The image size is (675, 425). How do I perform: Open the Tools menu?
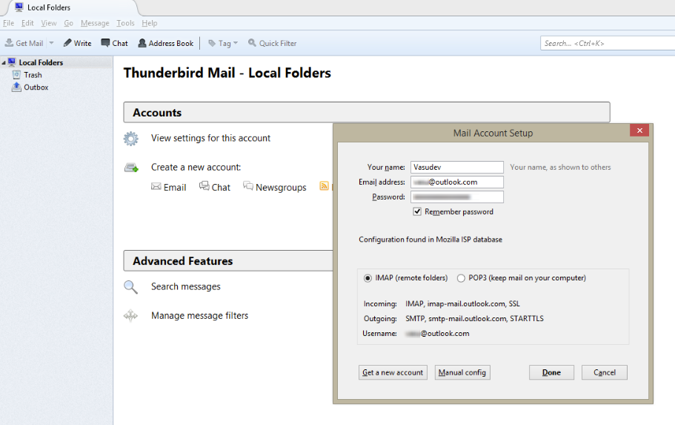125,23
